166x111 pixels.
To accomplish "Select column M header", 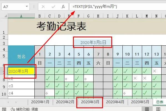I will pyautogui.click(x=147, y=16).
